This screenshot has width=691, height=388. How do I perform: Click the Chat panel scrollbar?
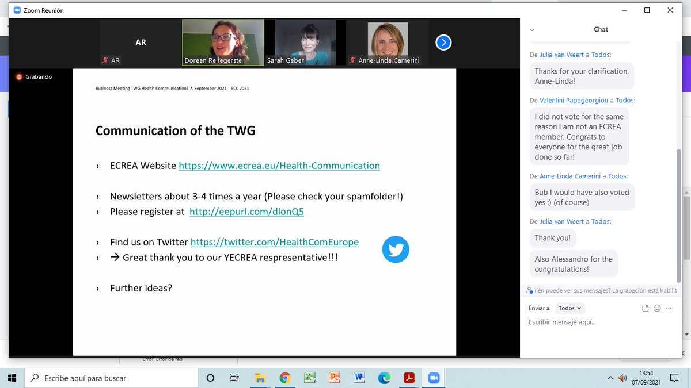click(x=678, y=216)
